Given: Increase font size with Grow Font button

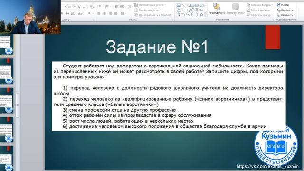Looking at the screenshot, I should 79,7.
